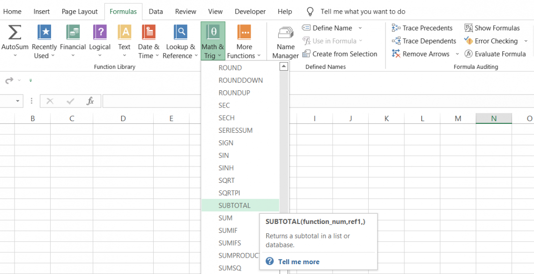
Task: Expand the Remove Arrows dropdown
Action: point(457,54)
